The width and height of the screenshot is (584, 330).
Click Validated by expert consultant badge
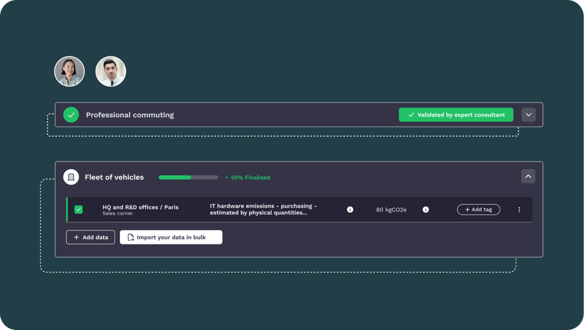click(456, 115)
